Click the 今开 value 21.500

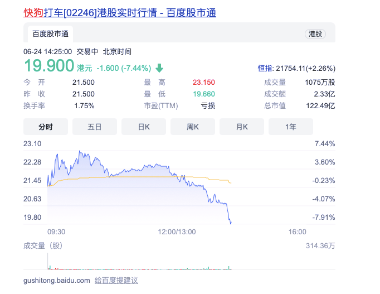[84, 83]
